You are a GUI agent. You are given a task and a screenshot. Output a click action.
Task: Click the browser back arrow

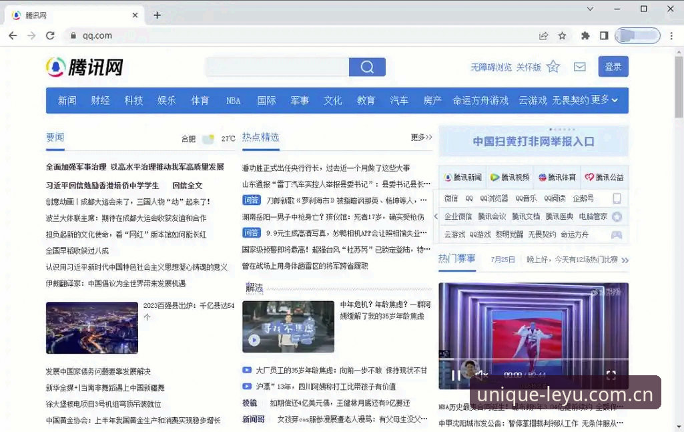tap(13, 36)
